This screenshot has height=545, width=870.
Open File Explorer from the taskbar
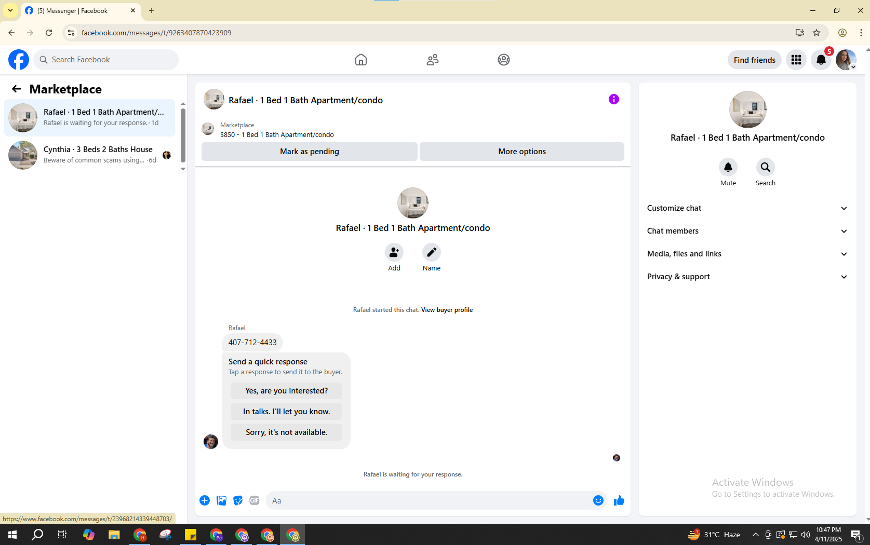coord(114,535)
